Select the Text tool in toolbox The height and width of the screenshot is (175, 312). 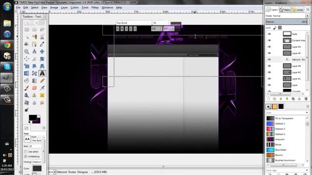pyautogui.click(x=42, y=73)
